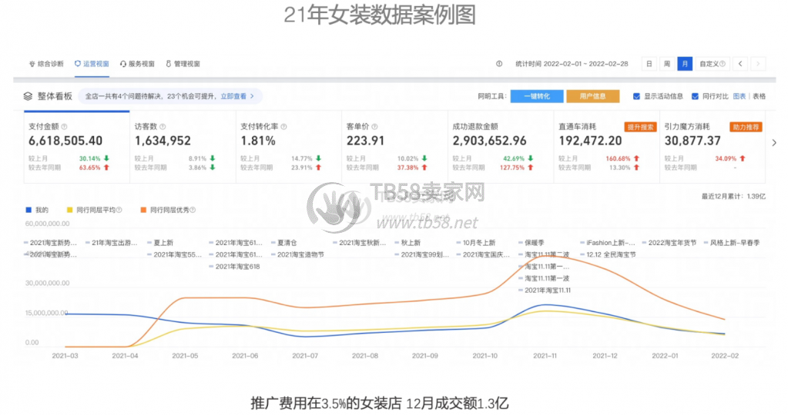Select the 支付转化率 value 1.81%

258,141
